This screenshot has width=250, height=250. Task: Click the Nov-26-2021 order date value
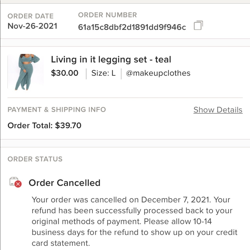tap(32, 26)
